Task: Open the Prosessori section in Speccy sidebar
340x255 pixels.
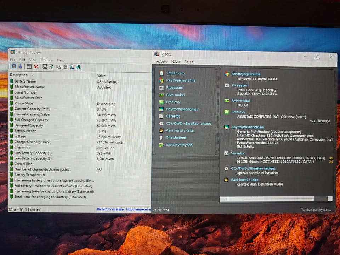Action: 175,87
